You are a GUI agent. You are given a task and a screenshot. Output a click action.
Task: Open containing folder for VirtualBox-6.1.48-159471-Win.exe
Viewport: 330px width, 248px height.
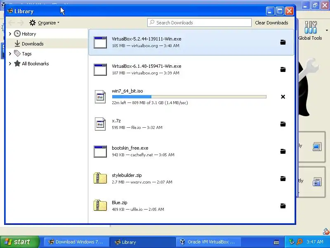(x=283, y=69)
